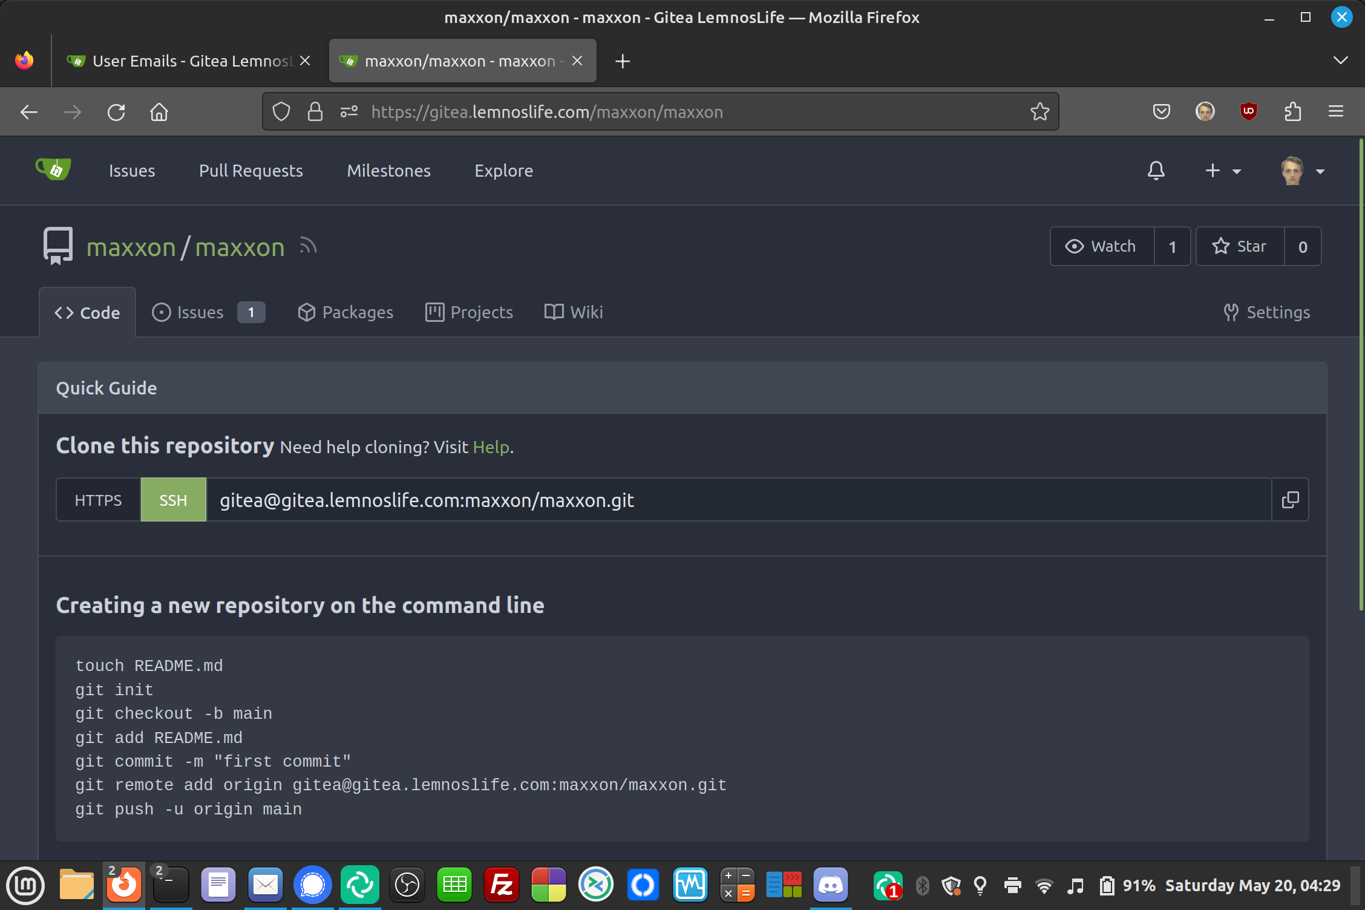1365x910 pixels.
Task: Open the Help link for cloning
Action: (491, 447)
